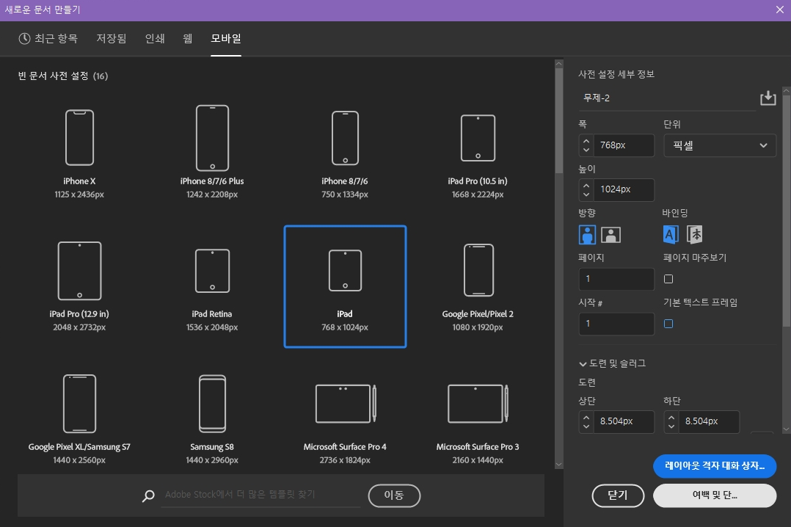
Task: Click the 이동 button
Action: tap(395, 495)
